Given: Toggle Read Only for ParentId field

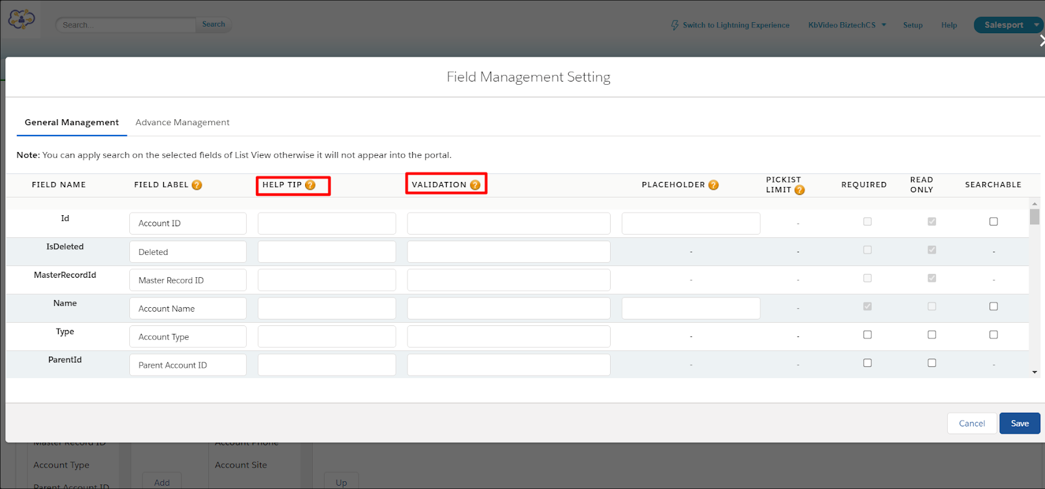Looking at the screenshot, I should click(932, 363).
